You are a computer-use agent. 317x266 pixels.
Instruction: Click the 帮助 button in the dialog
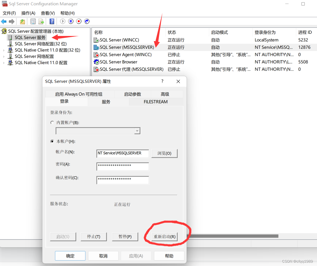(x=169, y=256)
